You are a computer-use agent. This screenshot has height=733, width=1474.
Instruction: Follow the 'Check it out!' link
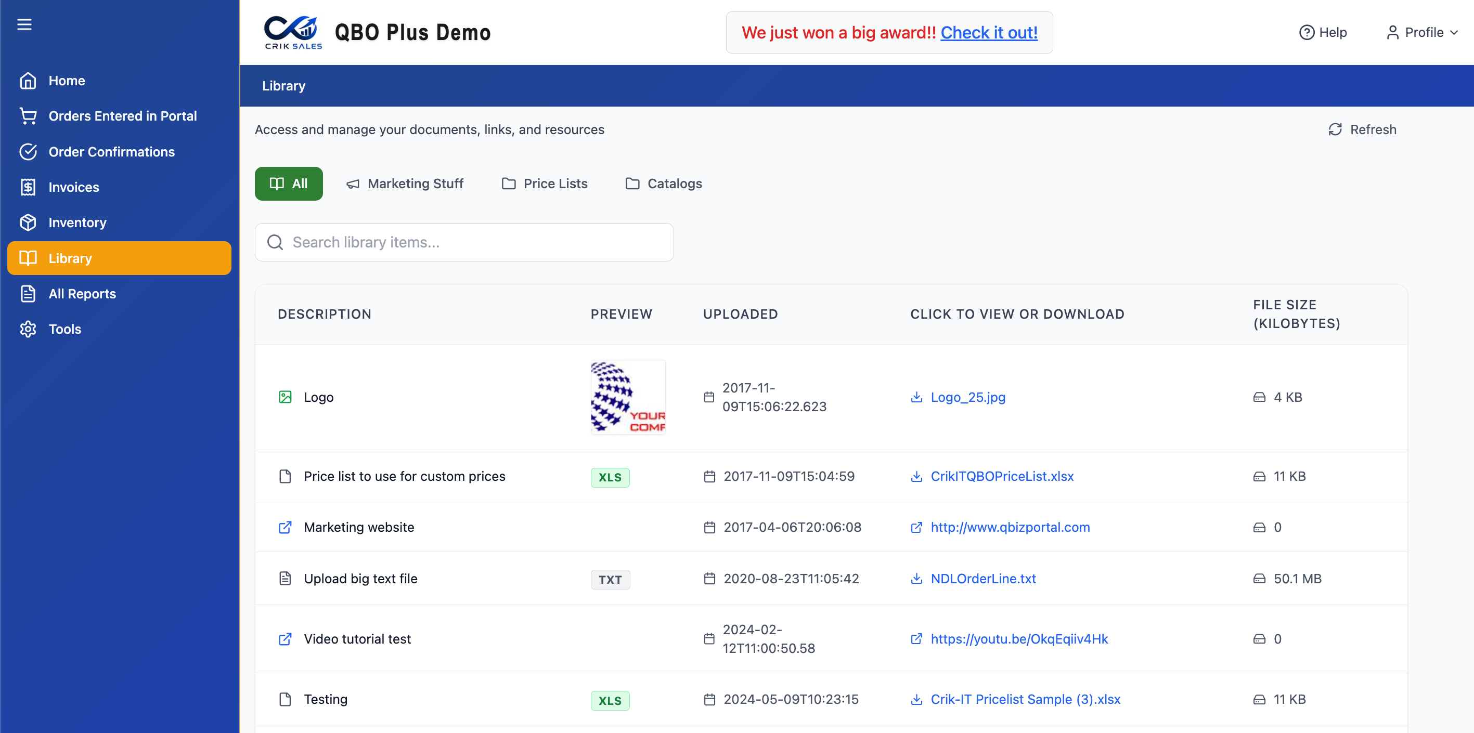tap(989, 33)
